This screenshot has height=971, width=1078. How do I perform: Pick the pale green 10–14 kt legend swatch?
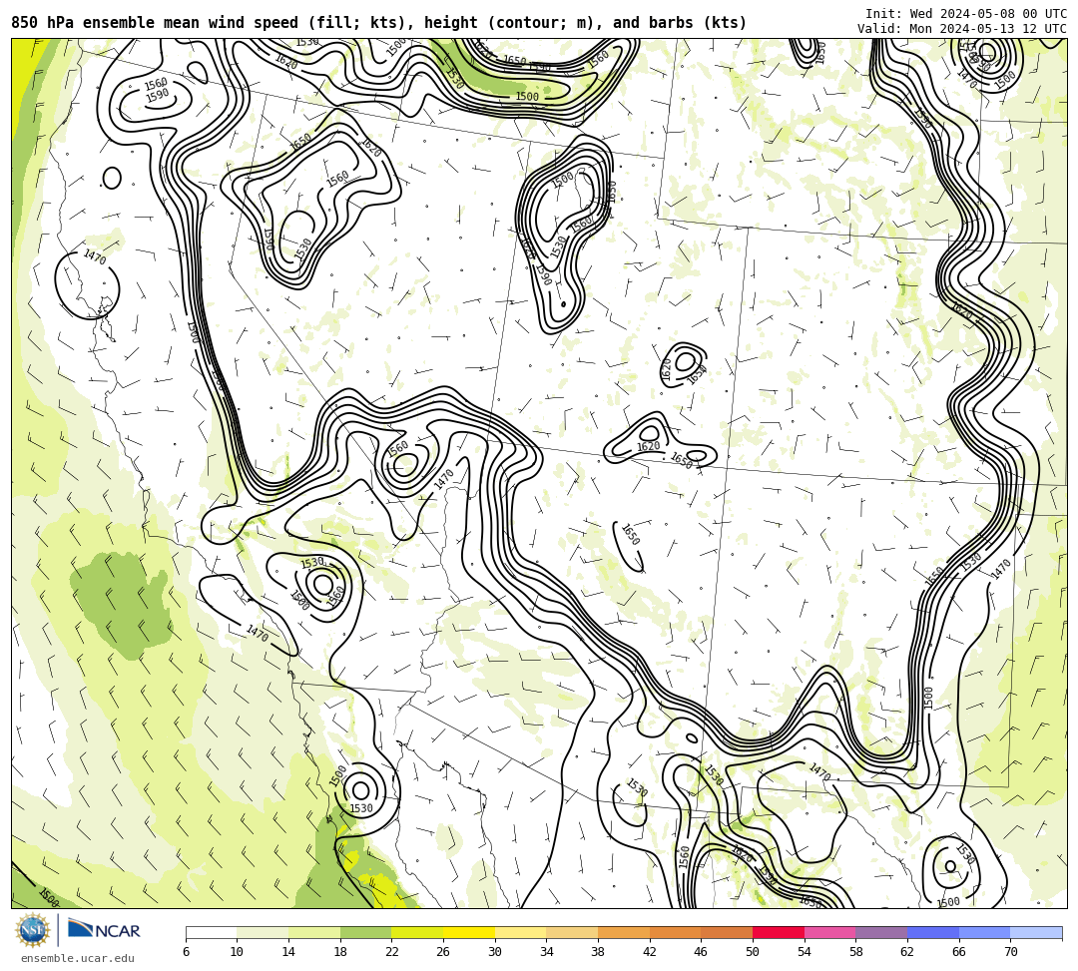(x=263, y=932)
